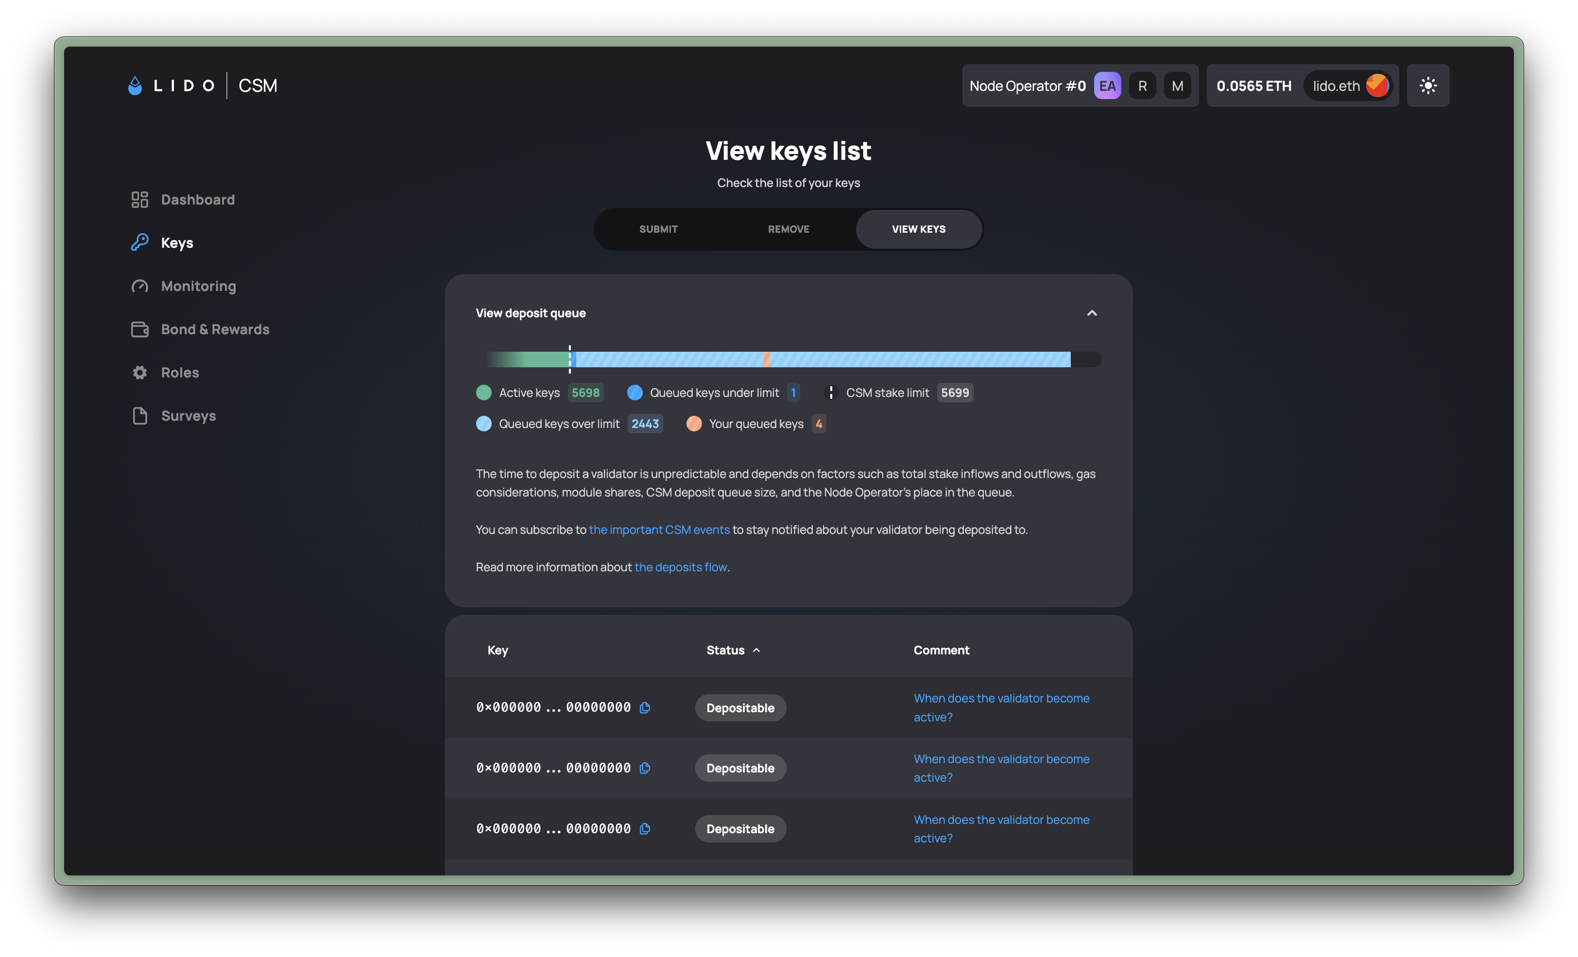Click the document icon beside Surveys
1578x957 pixels.
click(x=139, y=416)
